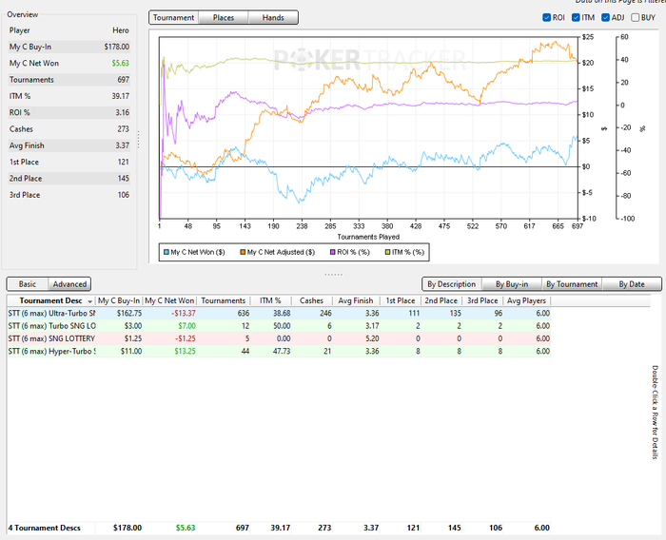Sort by Tournaments column header
The height and width of the screenshot is (540, 666).
[224, 300]
